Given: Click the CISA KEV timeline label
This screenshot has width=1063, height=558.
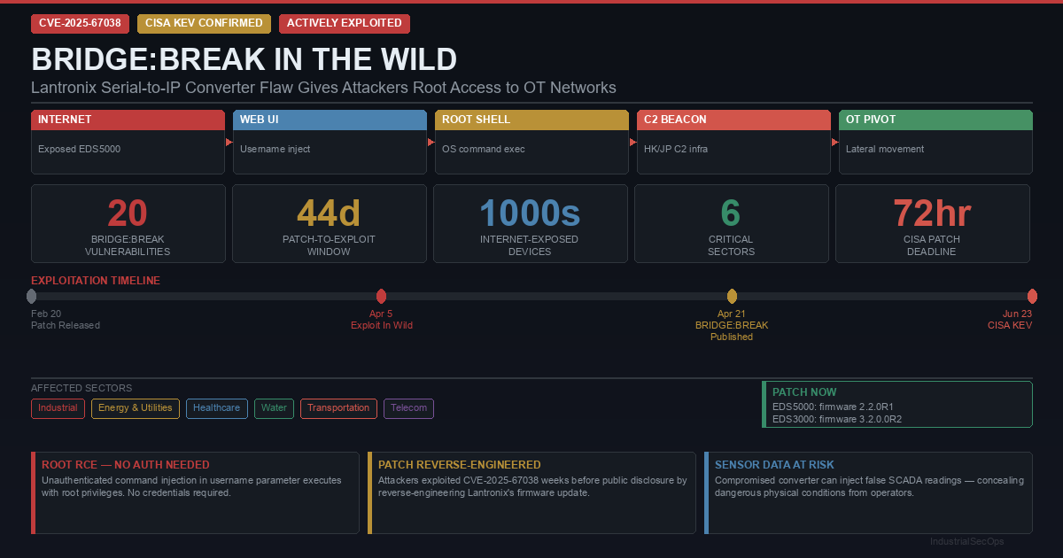Looking at the screenshot, I should [x=1010, y=325].
